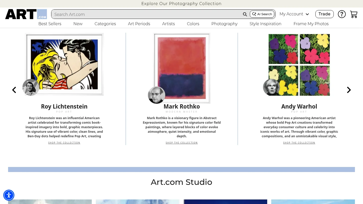Shop the collection for Roy Lichtenstein
The width and height of the screenshot is (363, 204).
64,143
